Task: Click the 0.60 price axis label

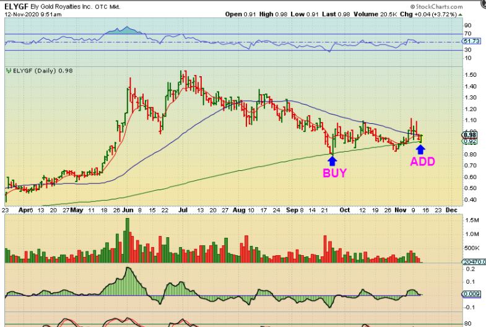Action: (x=471, y=177)
